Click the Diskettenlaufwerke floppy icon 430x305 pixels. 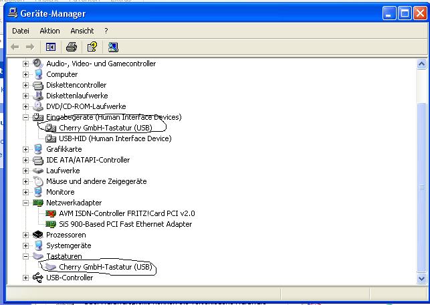(x=38, y=96)
